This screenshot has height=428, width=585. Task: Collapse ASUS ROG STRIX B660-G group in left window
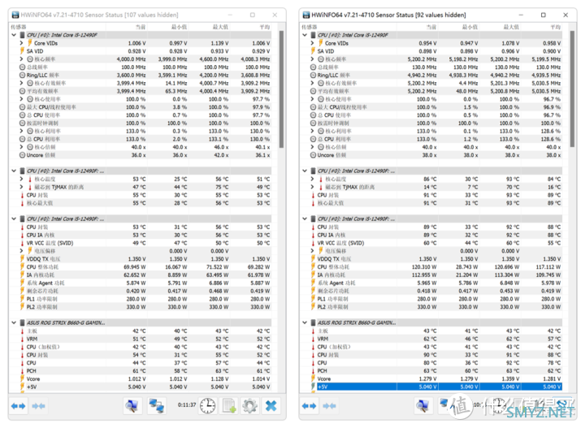point(13,322)
